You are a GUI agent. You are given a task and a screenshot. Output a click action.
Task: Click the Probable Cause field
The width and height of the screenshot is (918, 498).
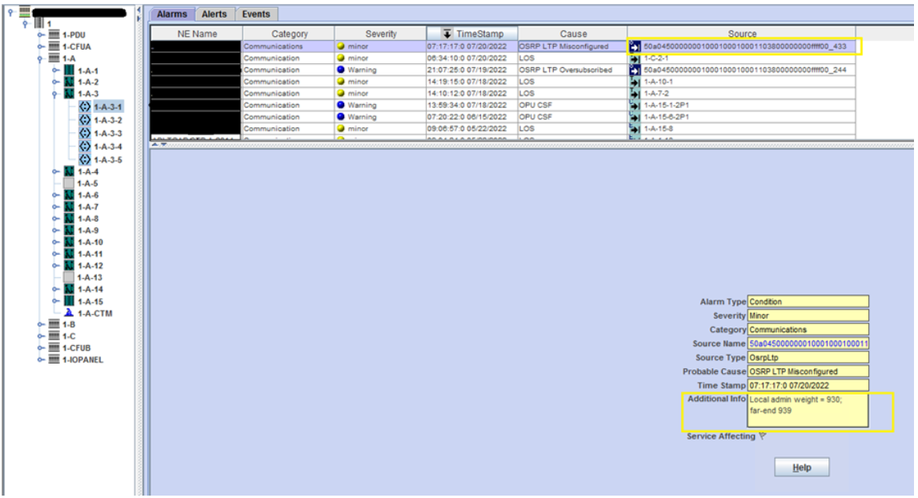[808, 371]
